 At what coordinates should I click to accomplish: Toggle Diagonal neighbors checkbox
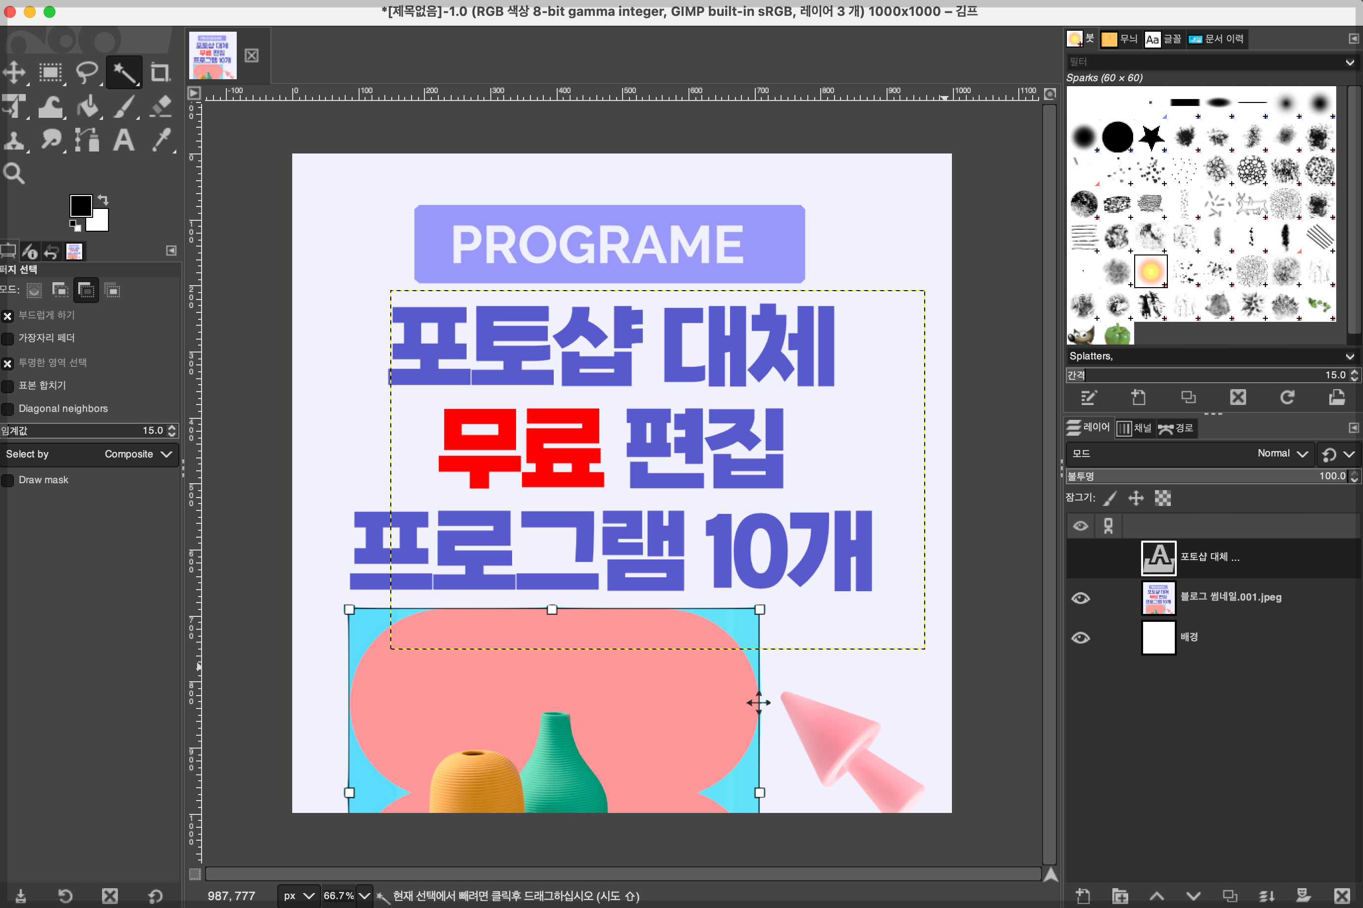pos(8,409)
